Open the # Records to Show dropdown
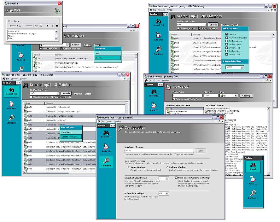280x222 pixels. (x=242, y=67)
